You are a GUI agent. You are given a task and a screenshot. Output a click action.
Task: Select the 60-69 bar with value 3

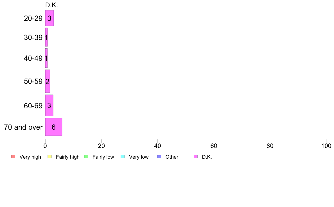(49, 105)
